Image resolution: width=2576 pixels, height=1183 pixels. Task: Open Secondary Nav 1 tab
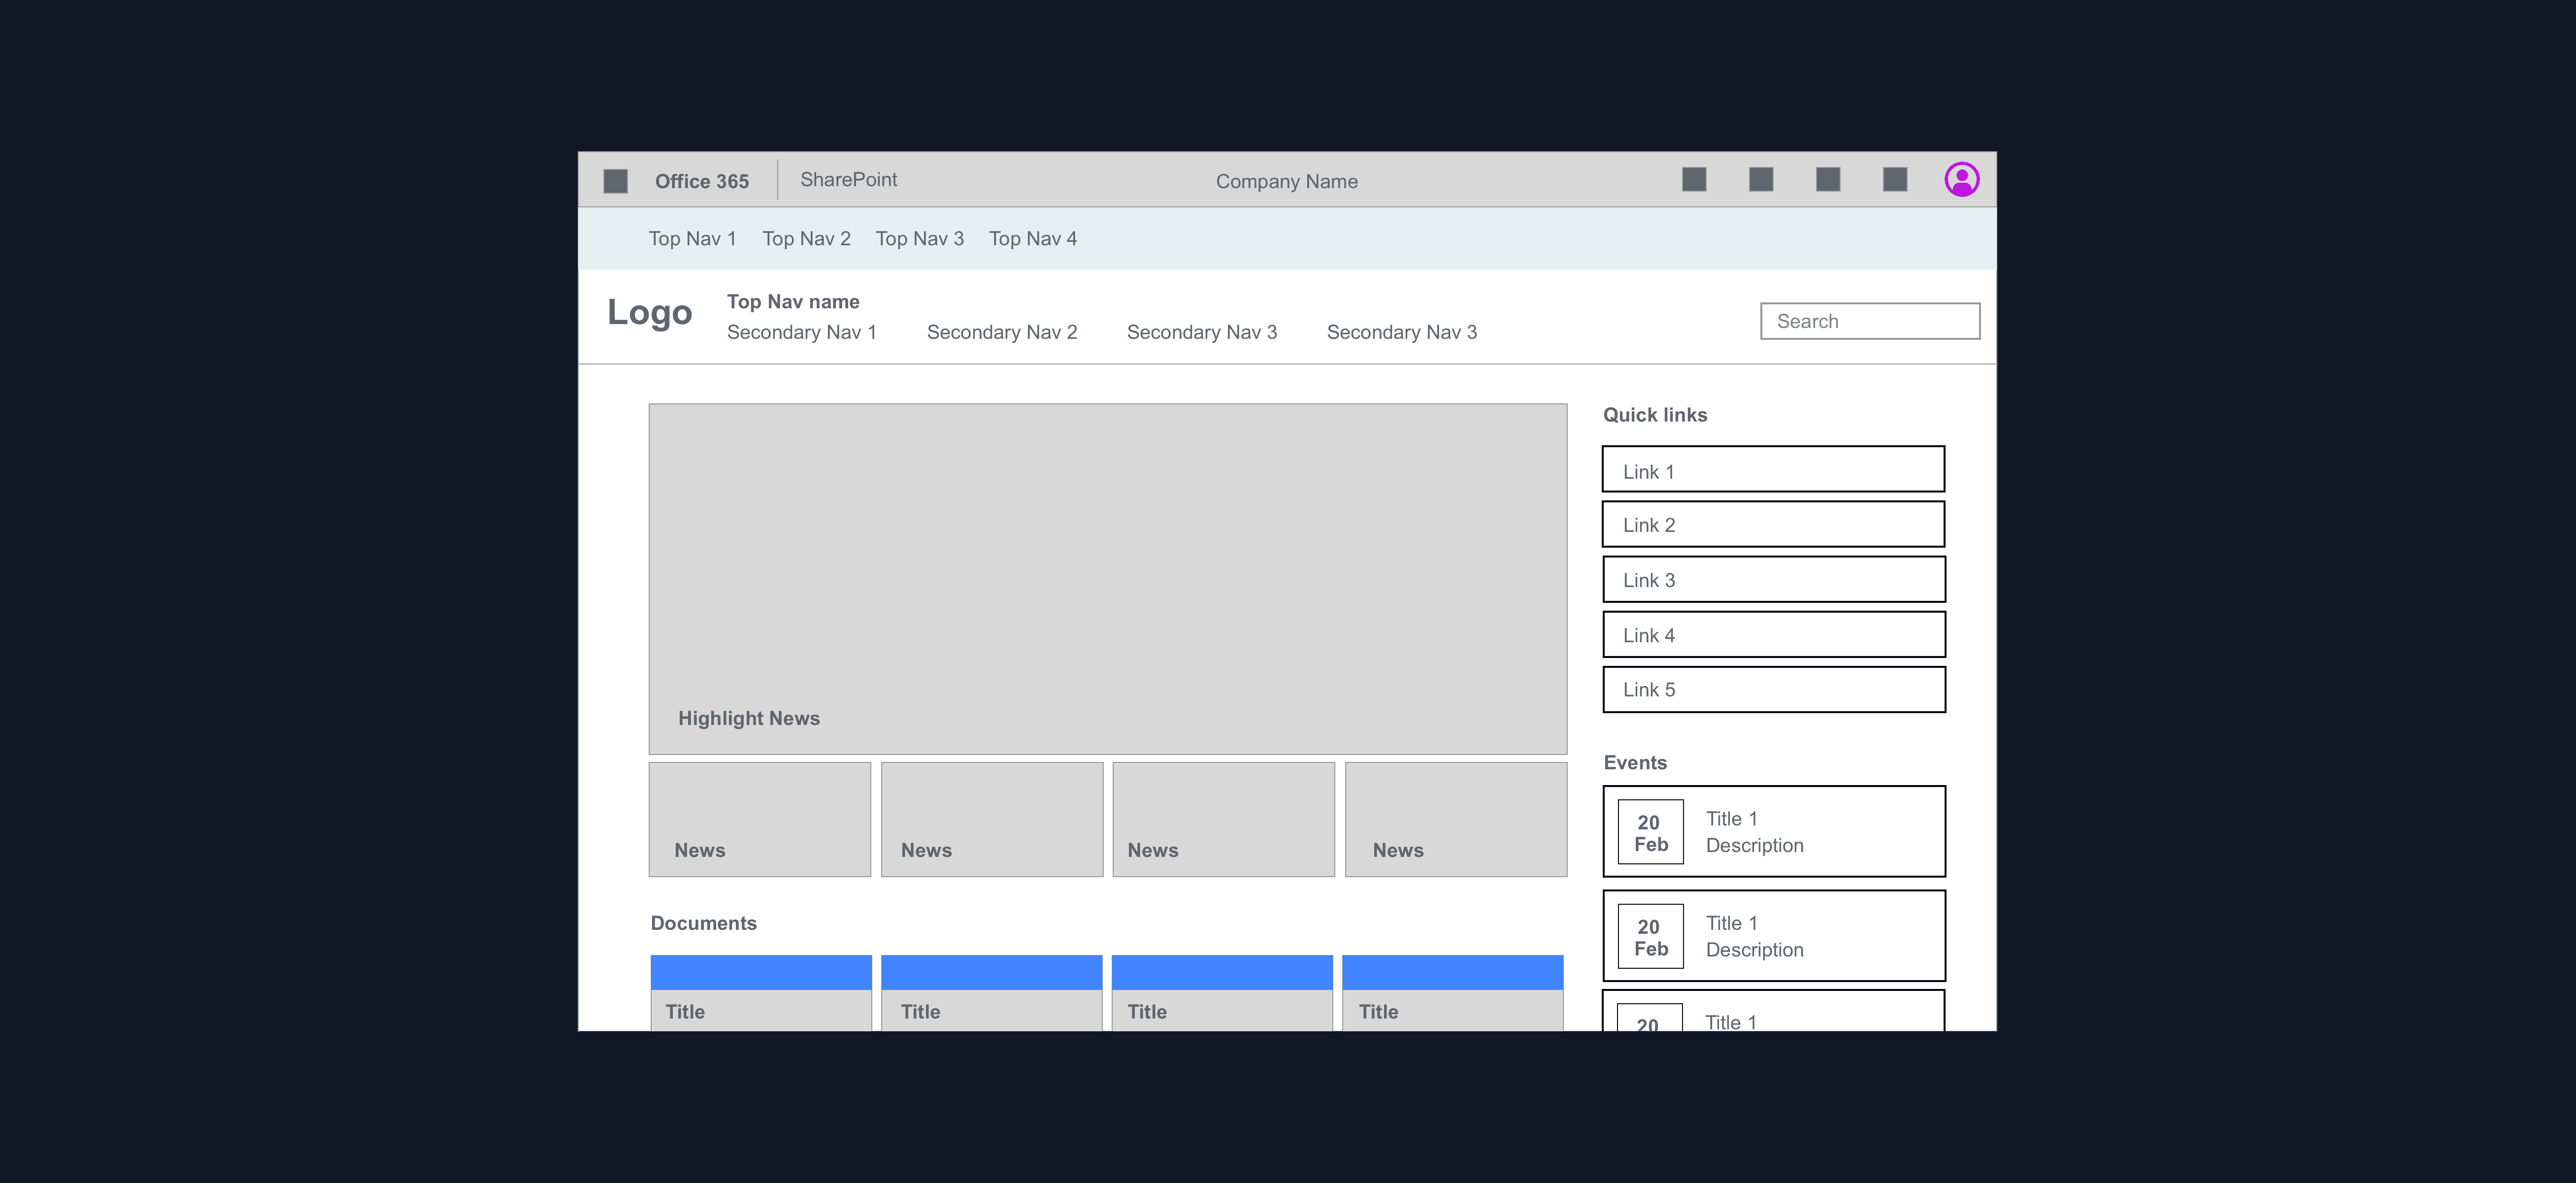(801, 332)
